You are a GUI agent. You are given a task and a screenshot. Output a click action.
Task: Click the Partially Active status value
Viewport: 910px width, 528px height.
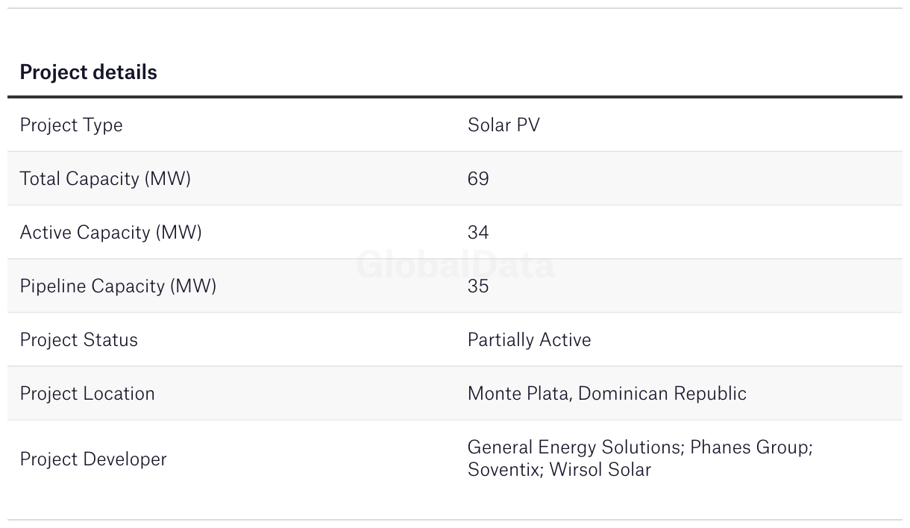pyautogui.click(x=529, y=340)
